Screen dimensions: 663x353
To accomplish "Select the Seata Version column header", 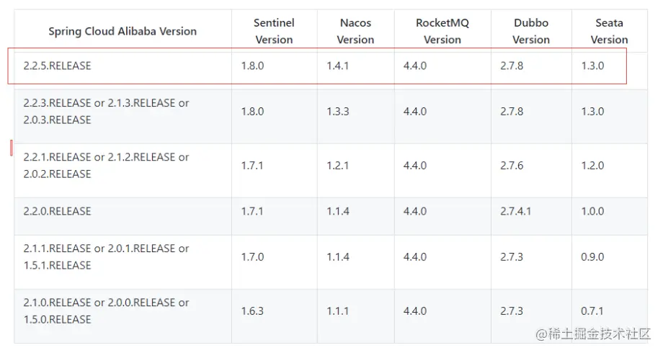I will pos(609,31).
